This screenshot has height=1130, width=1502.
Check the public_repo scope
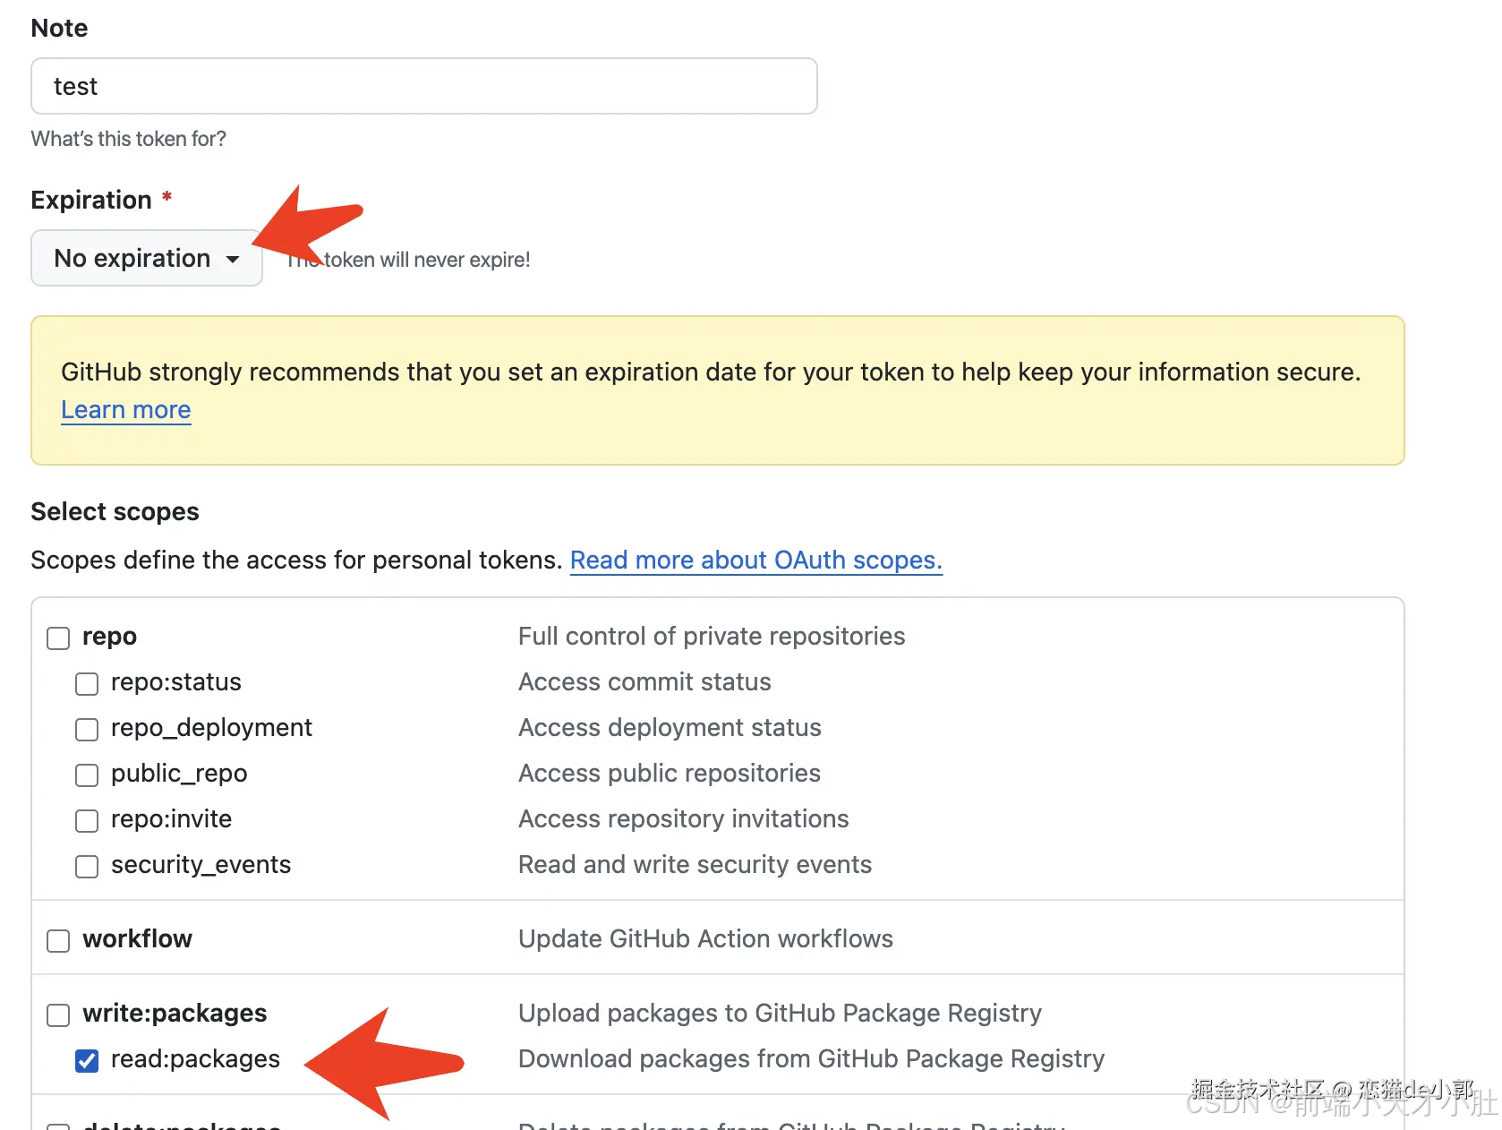tap(86, 775)
